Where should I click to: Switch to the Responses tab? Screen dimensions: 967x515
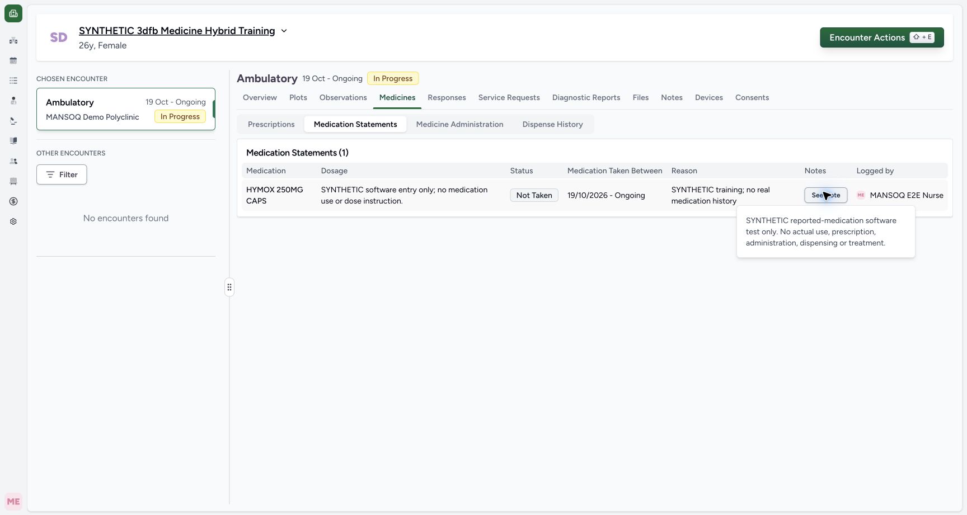click(447, 97)
